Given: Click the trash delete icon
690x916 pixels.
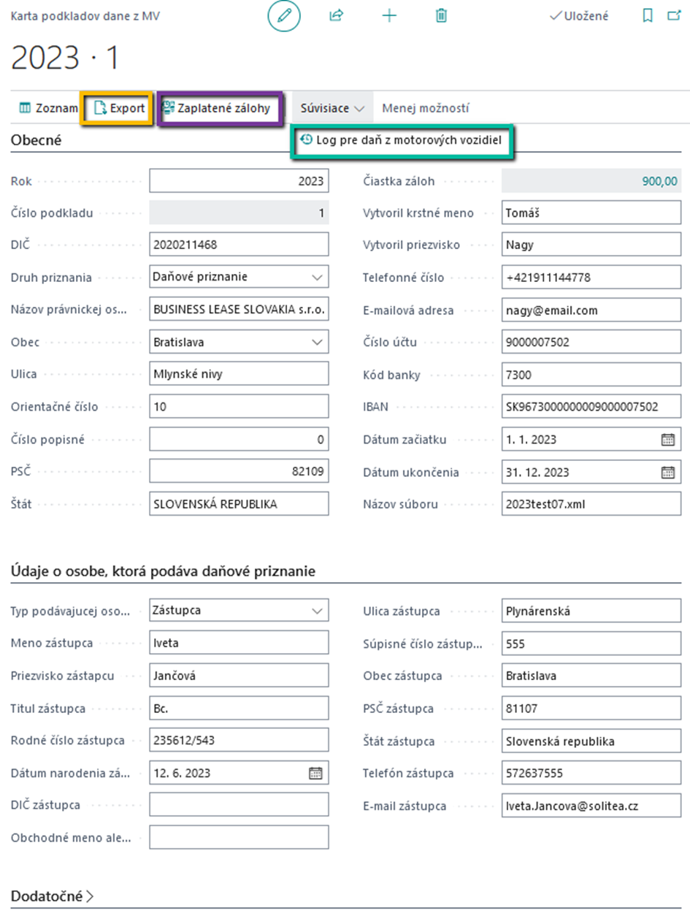Looking at the screenshot, I should (x=441, y=16).
